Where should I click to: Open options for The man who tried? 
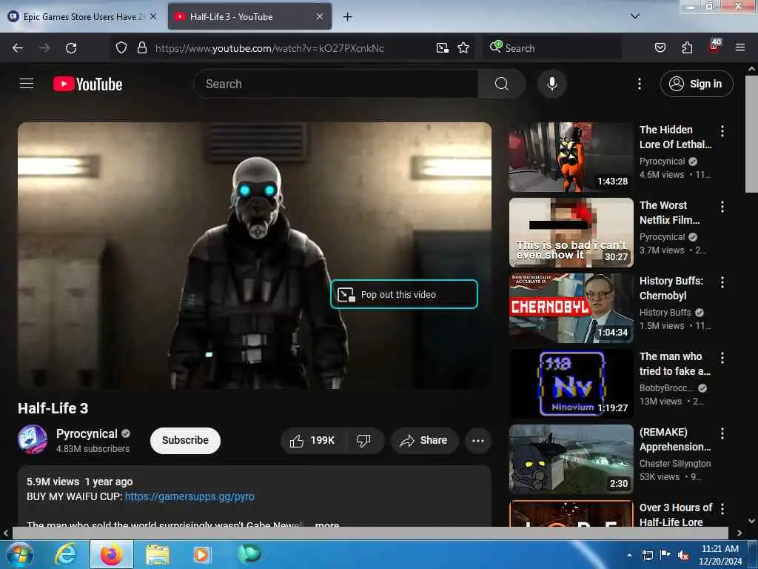tap(722, 358)
